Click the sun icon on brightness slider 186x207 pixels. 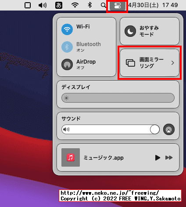click(66, 98)
